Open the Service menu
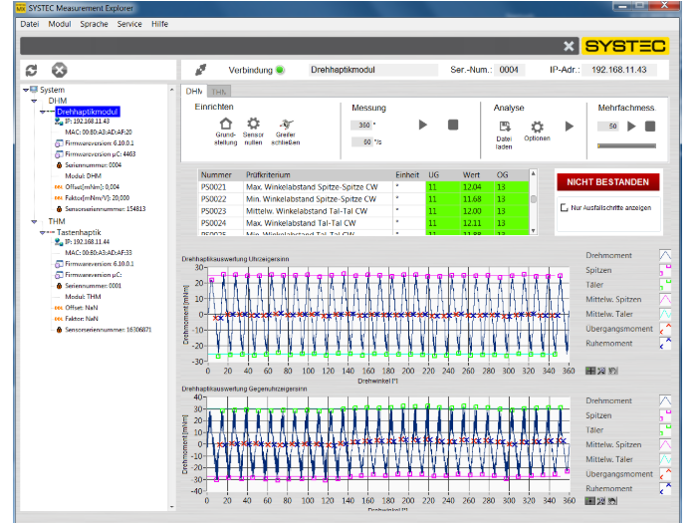697x523 pixels. (129, 24)
